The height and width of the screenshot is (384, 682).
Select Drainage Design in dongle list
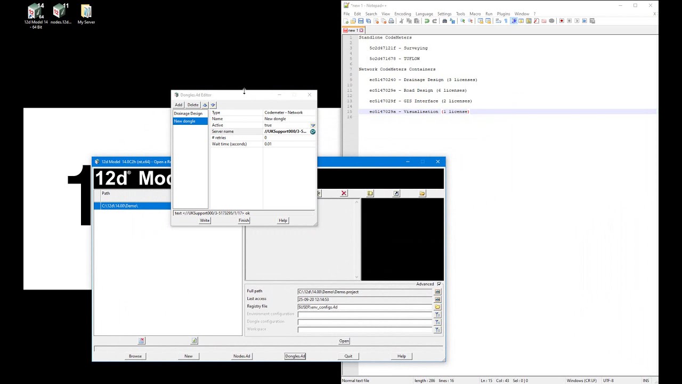pyautogui.click(x=190, y=114)
